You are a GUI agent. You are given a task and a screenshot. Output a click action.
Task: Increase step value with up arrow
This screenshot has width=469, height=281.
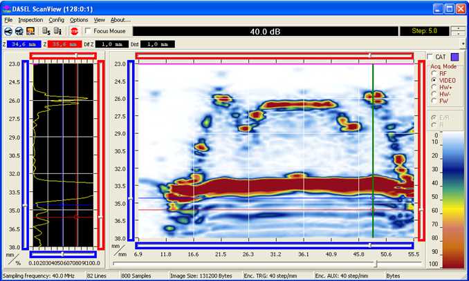[457, 28]
